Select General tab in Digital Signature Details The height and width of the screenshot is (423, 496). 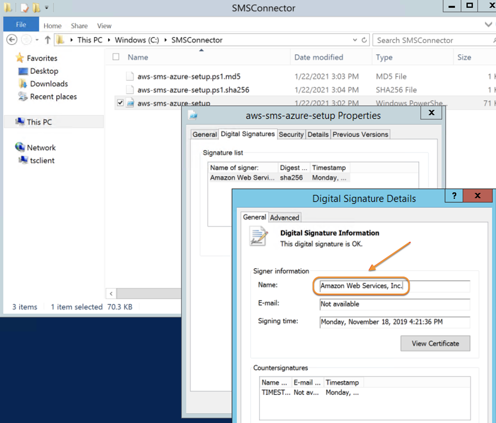coord(254,217)
